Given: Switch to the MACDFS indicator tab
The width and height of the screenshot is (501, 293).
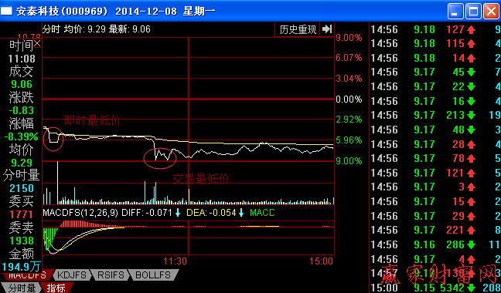Looking at the screenshot, I should coord(27,274).
